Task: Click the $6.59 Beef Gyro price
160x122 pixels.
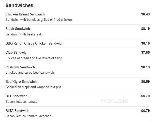Action: 145,82
